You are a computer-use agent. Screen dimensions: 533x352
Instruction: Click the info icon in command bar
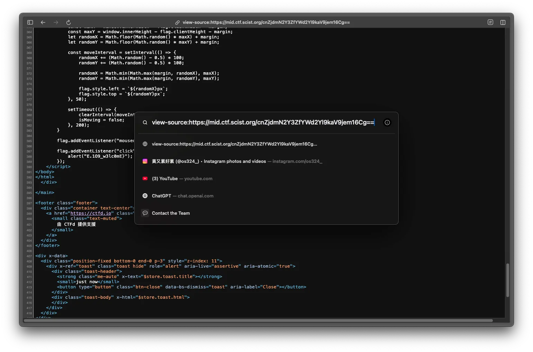[x=387, y=122]
